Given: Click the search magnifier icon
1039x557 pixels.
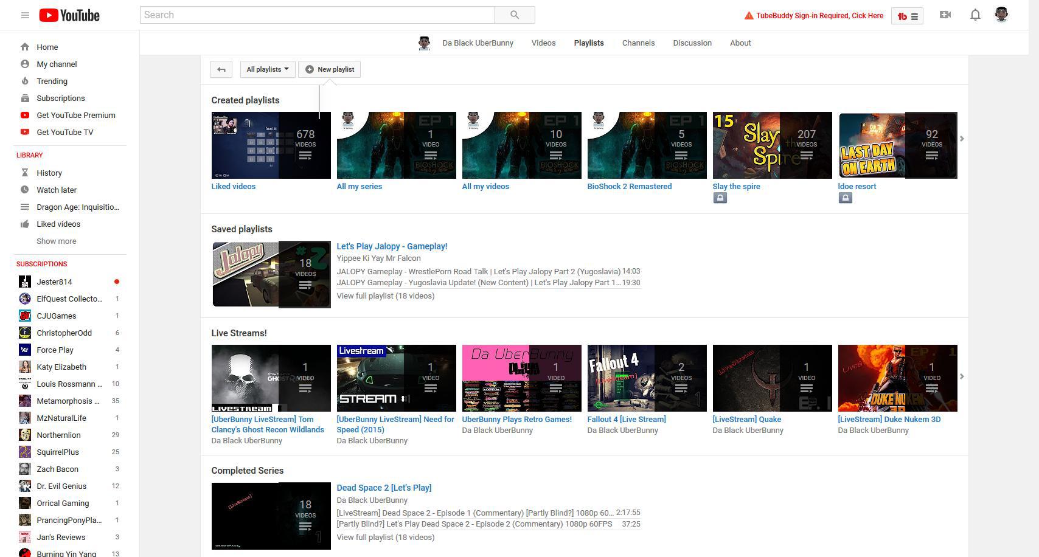Looking at the screenshot, I should [514, 15].
